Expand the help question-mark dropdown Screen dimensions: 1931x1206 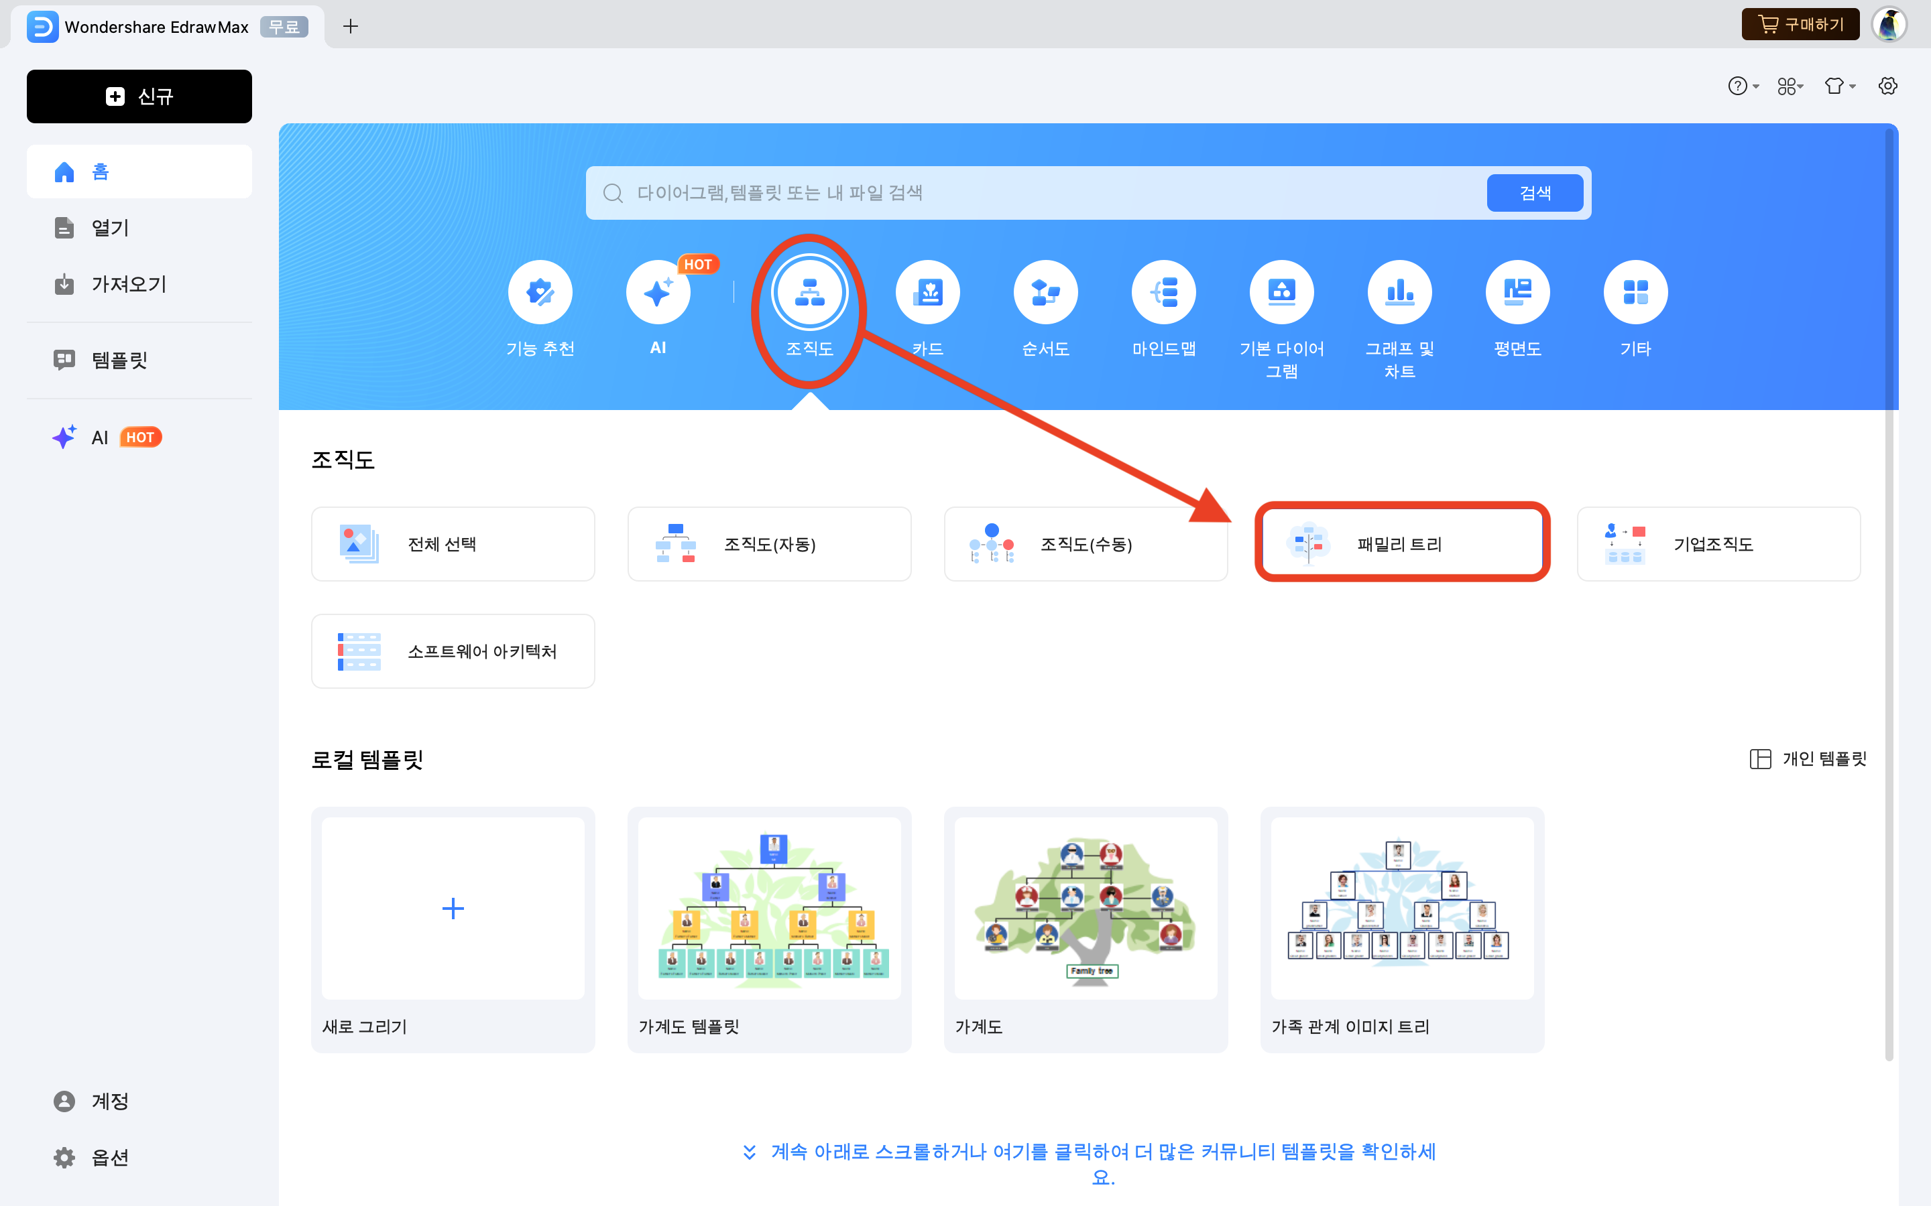click(1743, 86)
